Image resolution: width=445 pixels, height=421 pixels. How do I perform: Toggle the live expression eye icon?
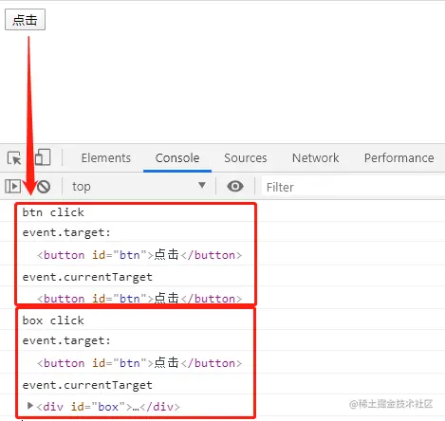[235, 186]
